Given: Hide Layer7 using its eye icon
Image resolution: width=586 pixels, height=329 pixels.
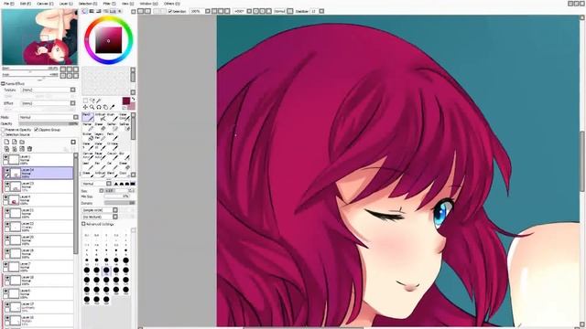Looking at the screenshot, I should pos(5,264).
